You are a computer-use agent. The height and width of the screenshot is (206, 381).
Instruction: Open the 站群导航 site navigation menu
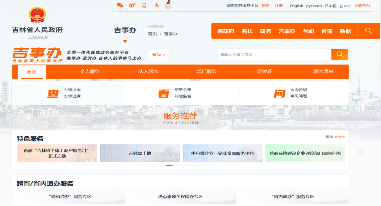click(362, 6)
